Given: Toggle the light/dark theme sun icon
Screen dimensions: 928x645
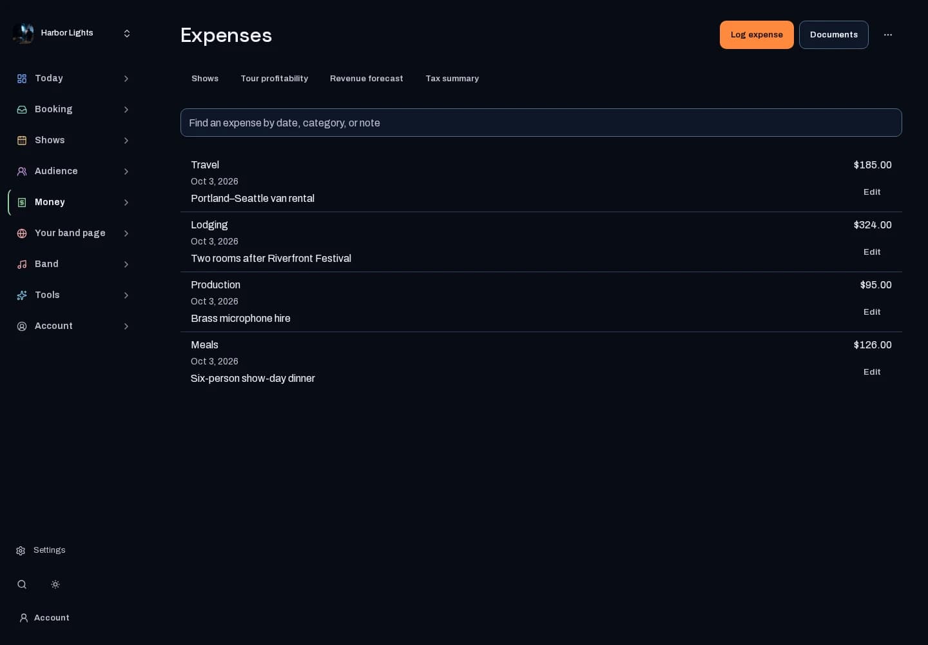Looking at the screenshot, I should click(x=55, y=584).
